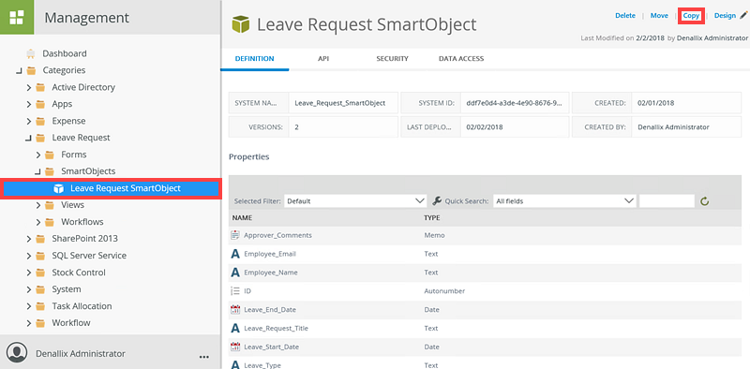Click the Dashboard icon in the sidebar
Image resolution: width=750 pixels, height=369 pixels.
31,53
